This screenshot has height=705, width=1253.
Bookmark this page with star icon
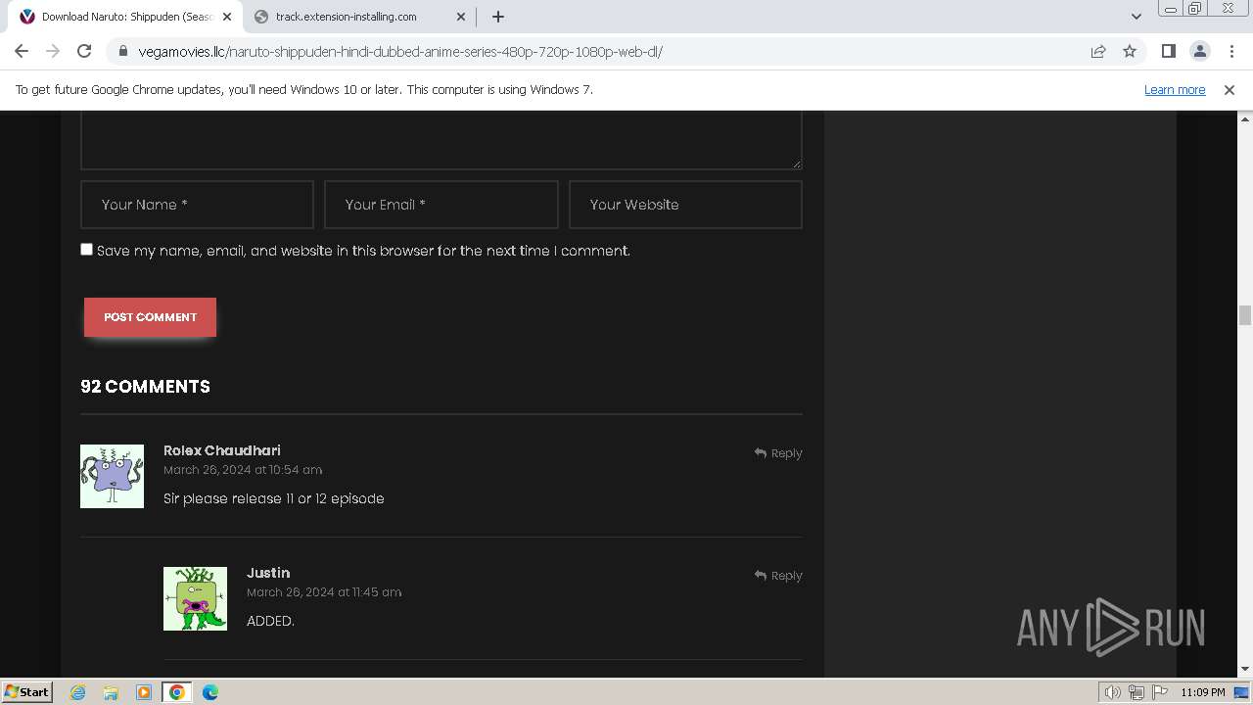[1130, 51]
